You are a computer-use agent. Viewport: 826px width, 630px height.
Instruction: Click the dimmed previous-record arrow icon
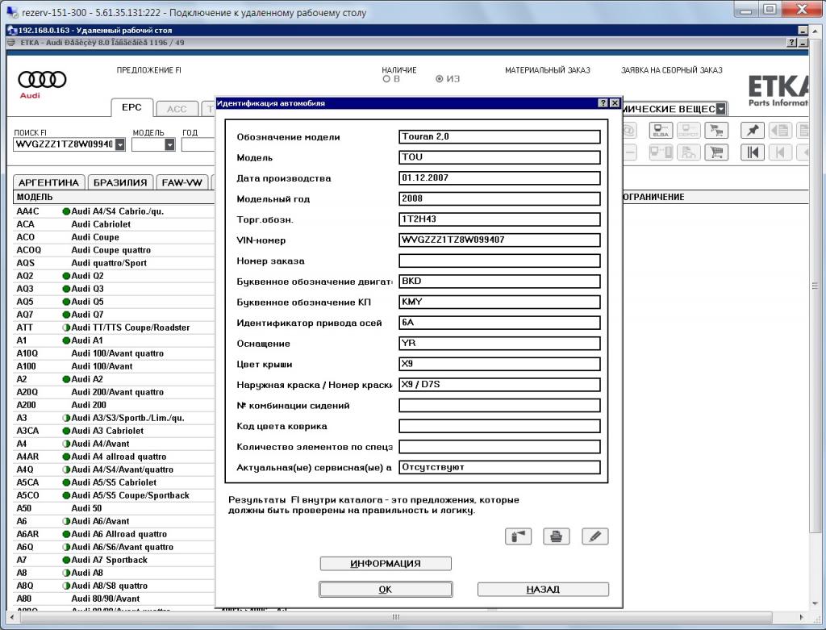(780, 152)
